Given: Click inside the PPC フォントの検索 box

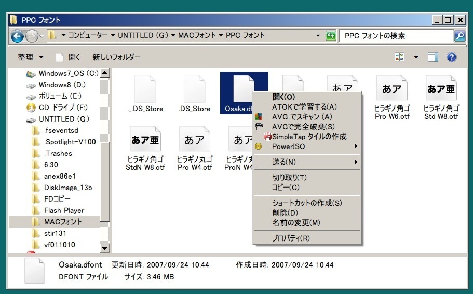Looking at the screenshot, I should (x=395, y=36).
